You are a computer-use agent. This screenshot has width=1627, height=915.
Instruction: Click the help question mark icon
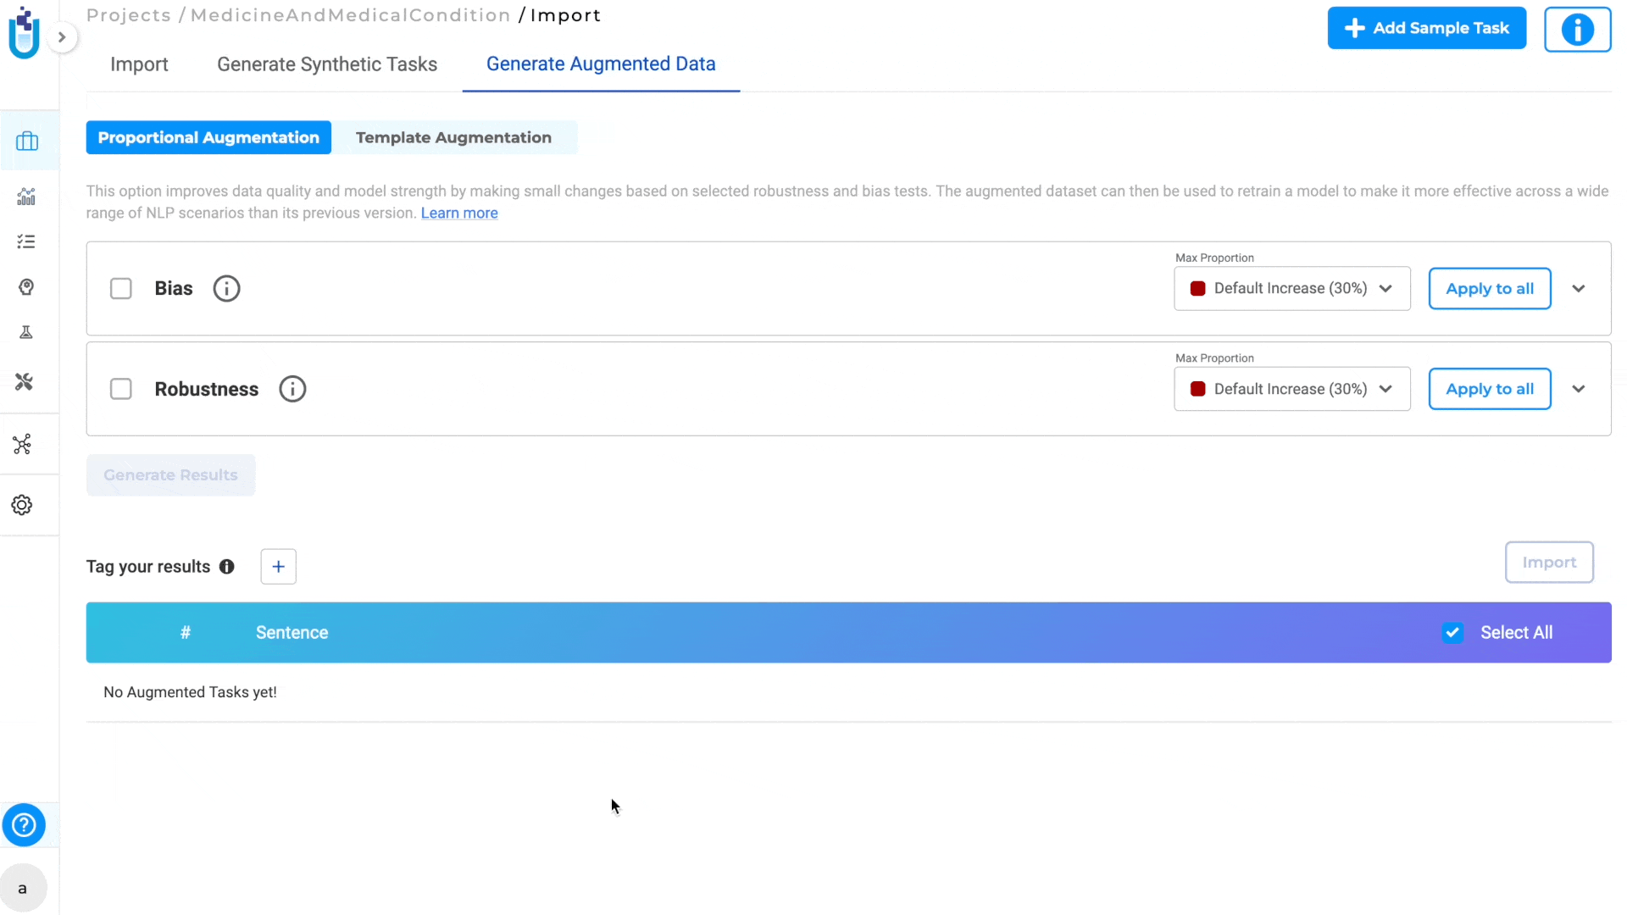point(25,824)
